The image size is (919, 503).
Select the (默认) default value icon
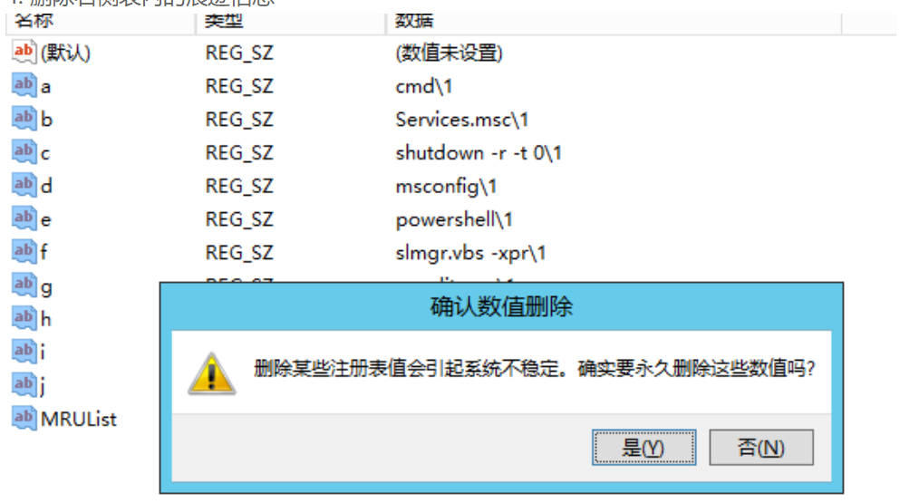24,52
